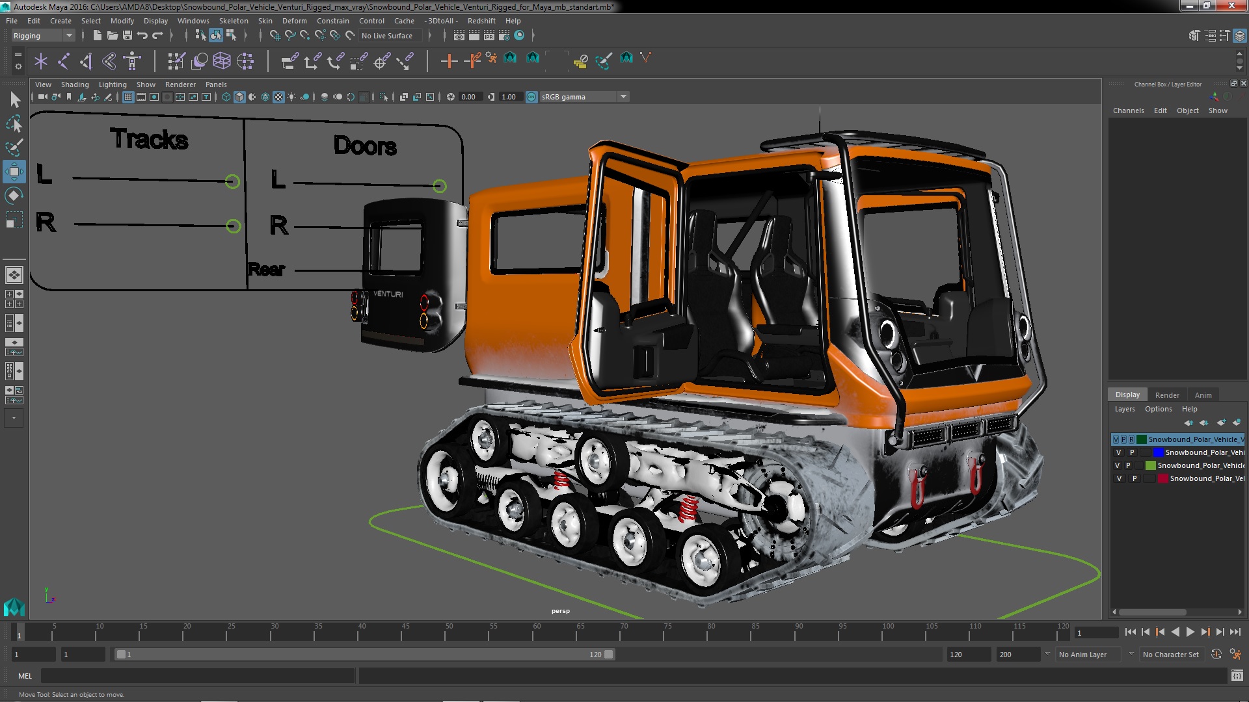Expand the sRGB gamma dropdown

pos(623,97)
